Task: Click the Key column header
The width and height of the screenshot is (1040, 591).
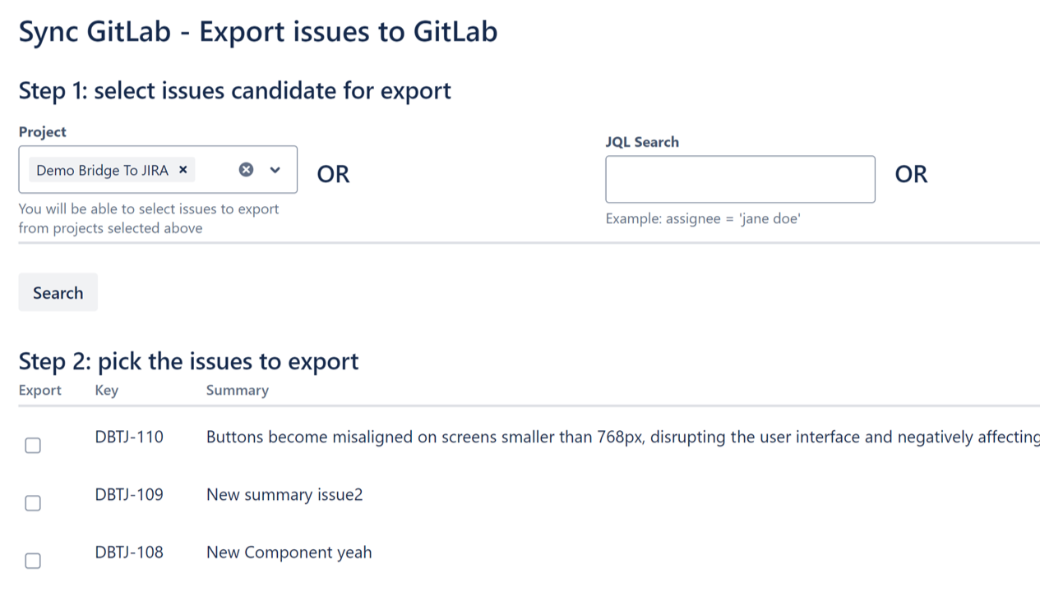Action: (x=106, y=390)
